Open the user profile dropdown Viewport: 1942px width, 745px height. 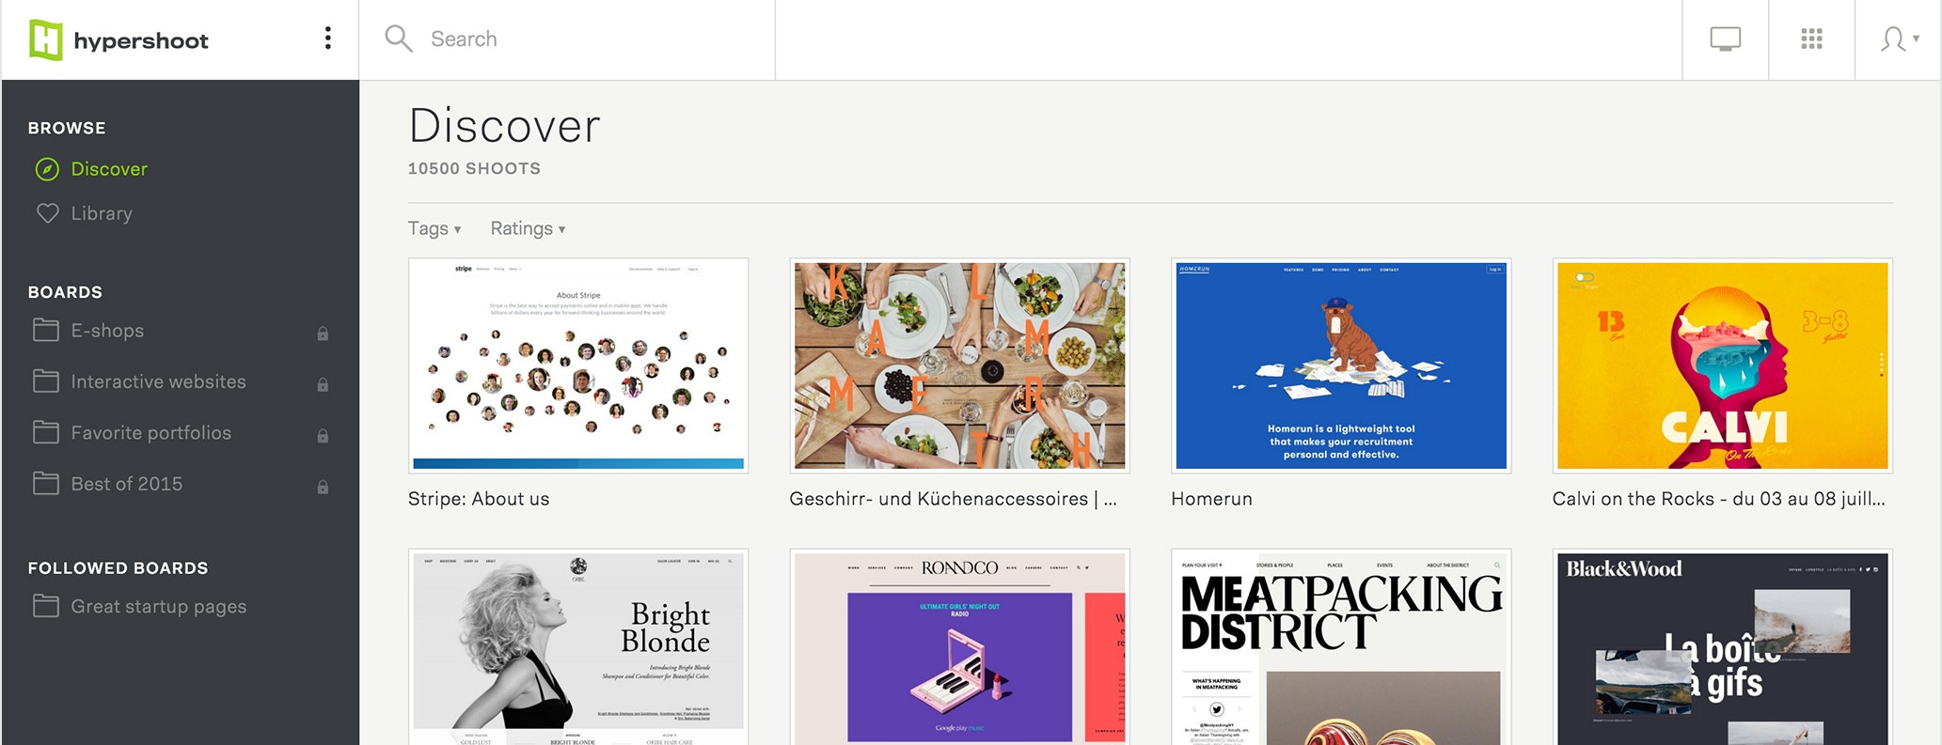point(1899,39)
